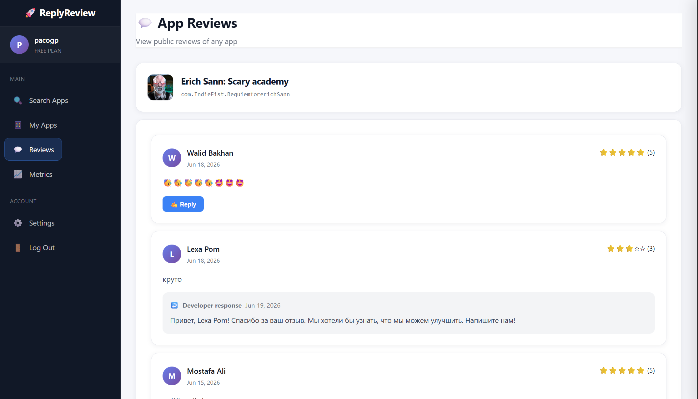Click the My Apps grid icon
This screenshot has height=399, width=698.
point(18,125)
